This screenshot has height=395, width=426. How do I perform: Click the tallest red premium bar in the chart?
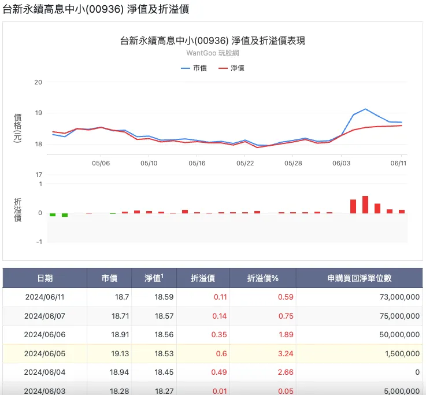tap(365, 204)
